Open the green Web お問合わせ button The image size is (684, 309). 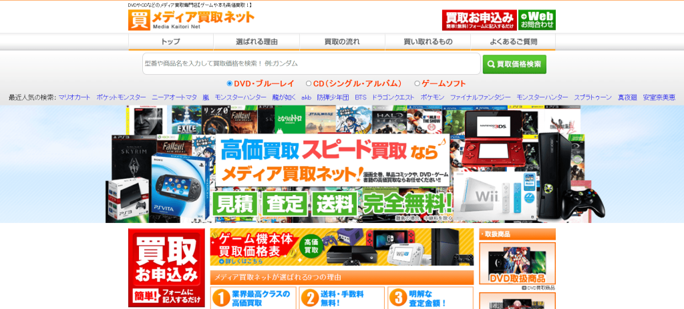pos(537,20)
